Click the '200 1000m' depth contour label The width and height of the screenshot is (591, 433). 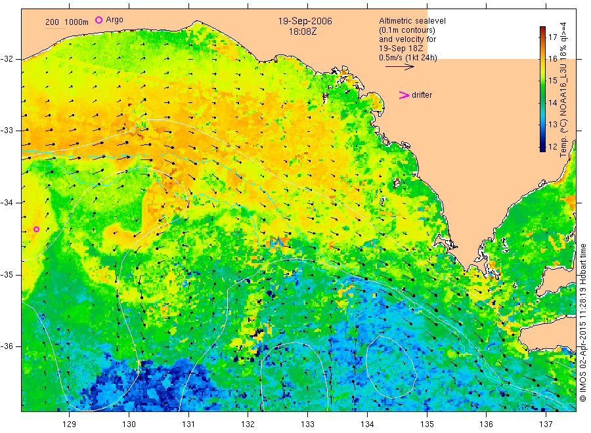click(67, 22)
